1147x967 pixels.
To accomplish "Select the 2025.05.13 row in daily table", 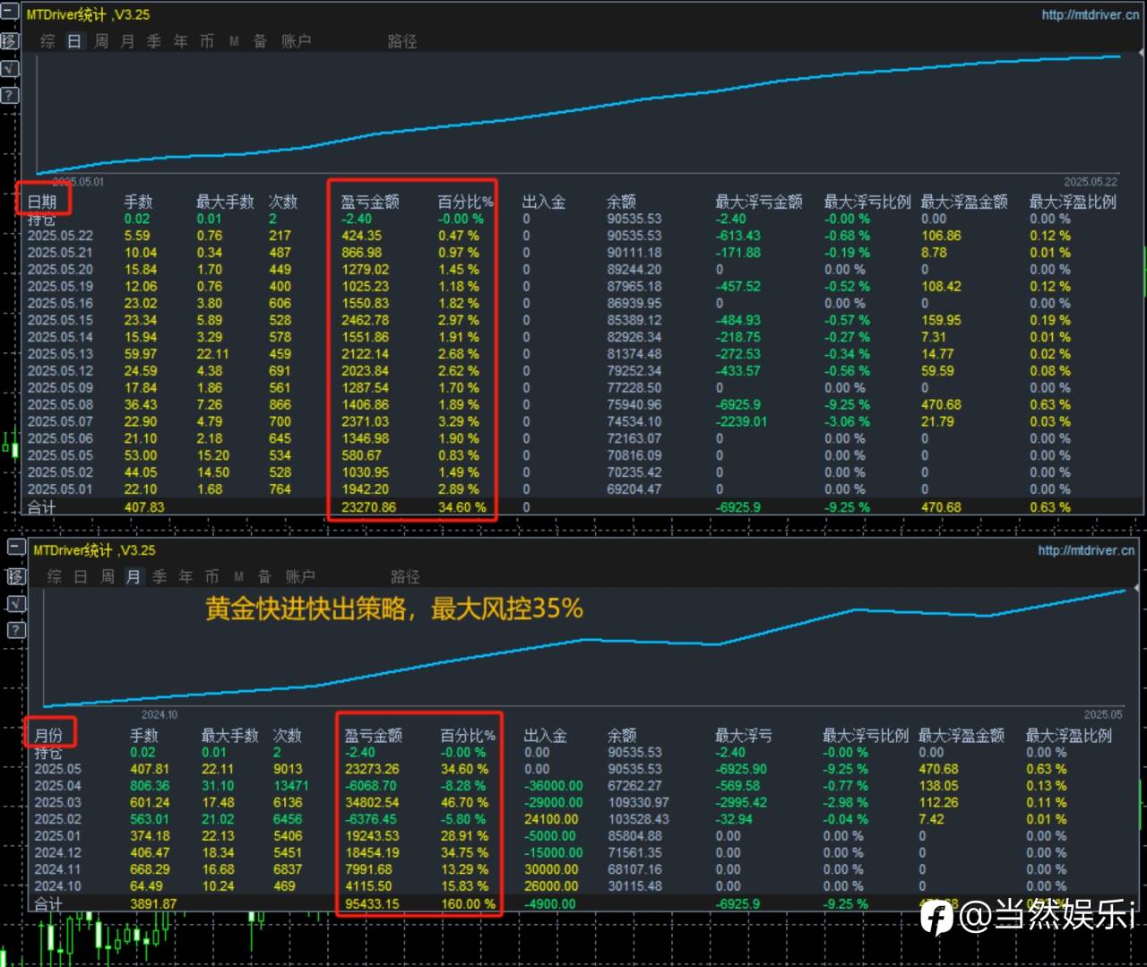I will coord(60,354).
